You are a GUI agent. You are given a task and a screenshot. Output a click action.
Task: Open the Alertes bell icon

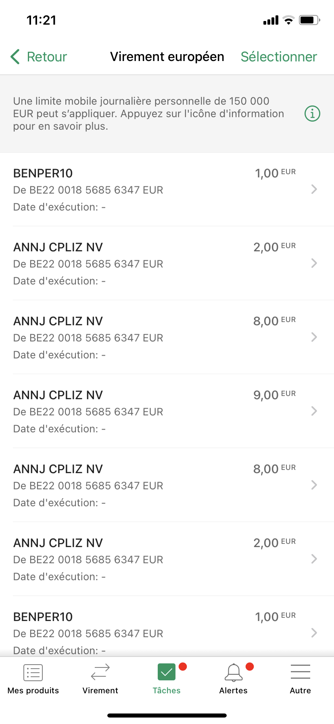coord(234,673)
